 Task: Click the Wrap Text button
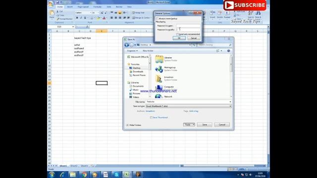point(138,13)
